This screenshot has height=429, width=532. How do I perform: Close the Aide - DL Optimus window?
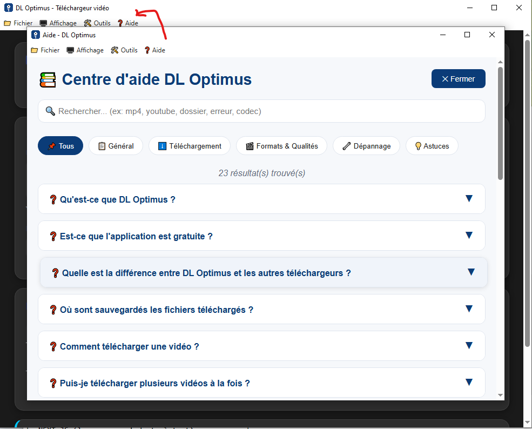point(492,35)
